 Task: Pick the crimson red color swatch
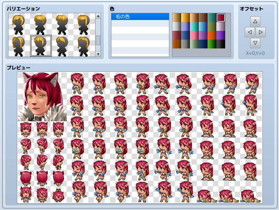221,17
